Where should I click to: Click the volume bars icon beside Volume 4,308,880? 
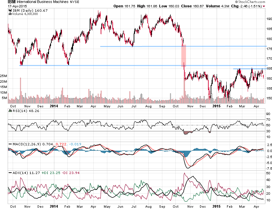10,14
